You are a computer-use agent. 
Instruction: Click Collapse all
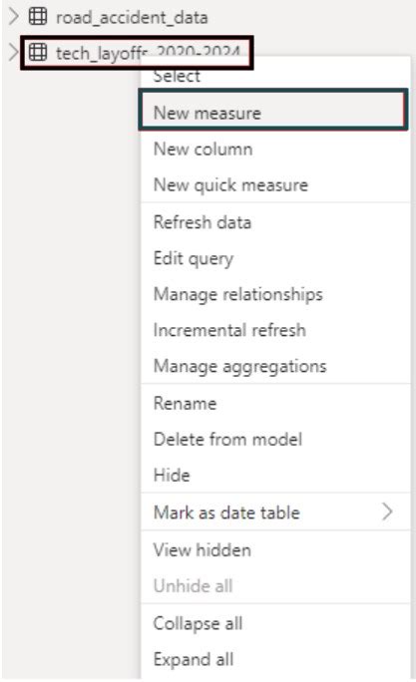tap(275, 623)
